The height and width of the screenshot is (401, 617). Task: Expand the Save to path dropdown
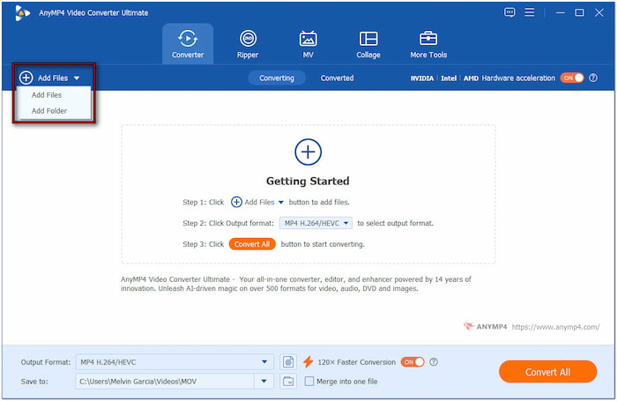click(265, 381)
